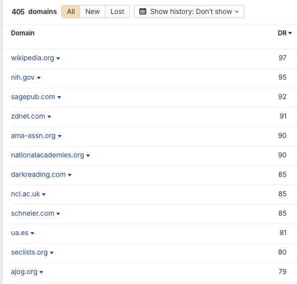Click the DR value 90 for nationalacademies.org
Viewport: 297px width, 284px height.
[282, 155]
